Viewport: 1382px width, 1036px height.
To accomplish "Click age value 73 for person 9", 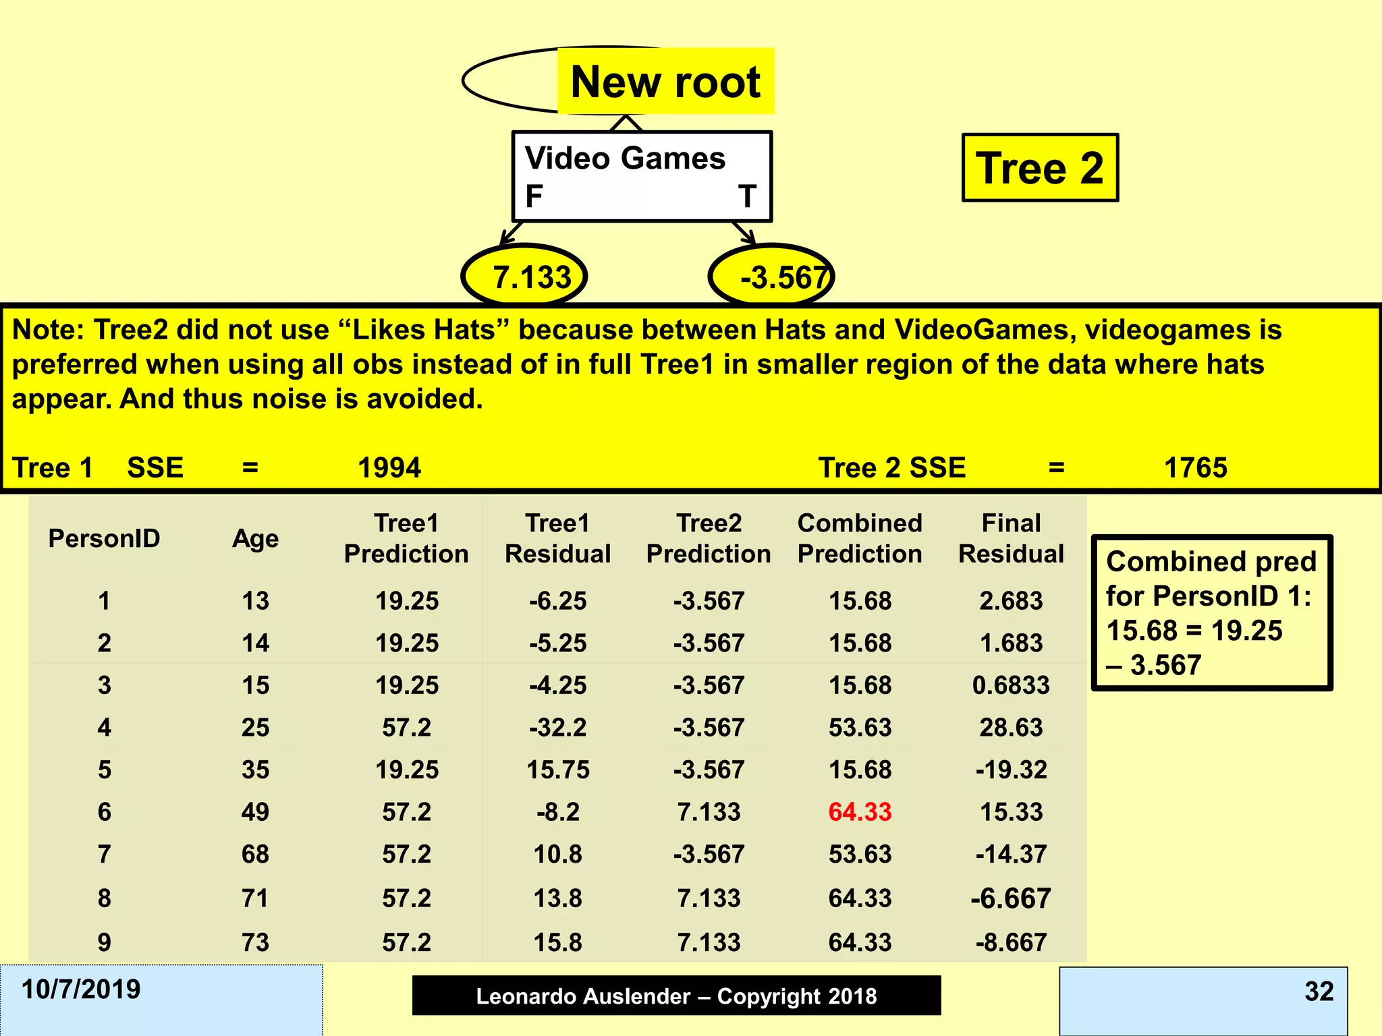I will click(x=255, y=942).
